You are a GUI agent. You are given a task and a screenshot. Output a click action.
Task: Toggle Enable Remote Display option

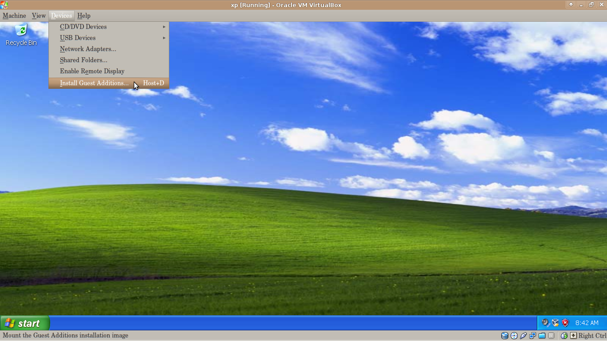point(109,71)
